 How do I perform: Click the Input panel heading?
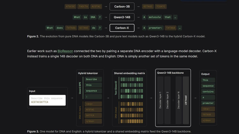(32, 91)
